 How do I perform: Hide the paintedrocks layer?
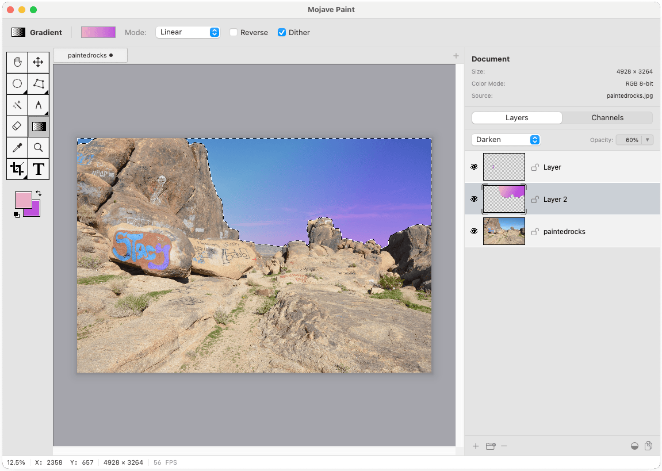tap(474, 231)
